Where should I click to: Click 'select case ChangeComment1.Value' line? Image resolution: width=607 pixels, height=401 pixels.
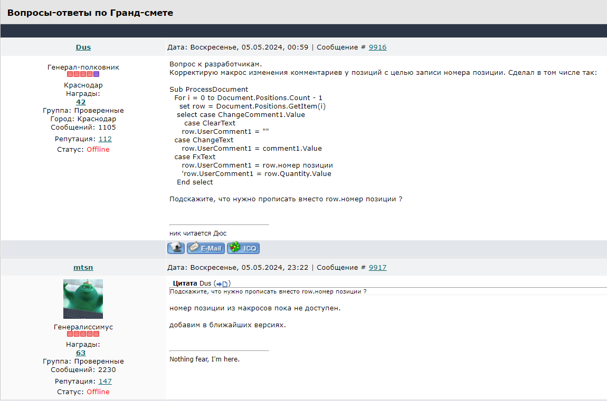241,115
